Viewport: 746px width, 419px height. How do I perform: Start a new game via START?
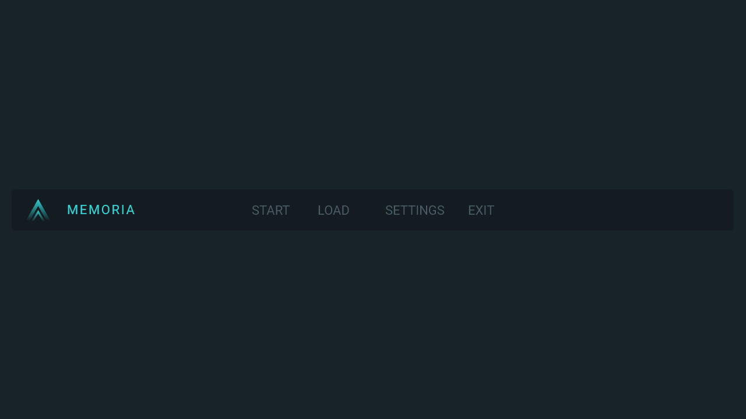(270, 211)
